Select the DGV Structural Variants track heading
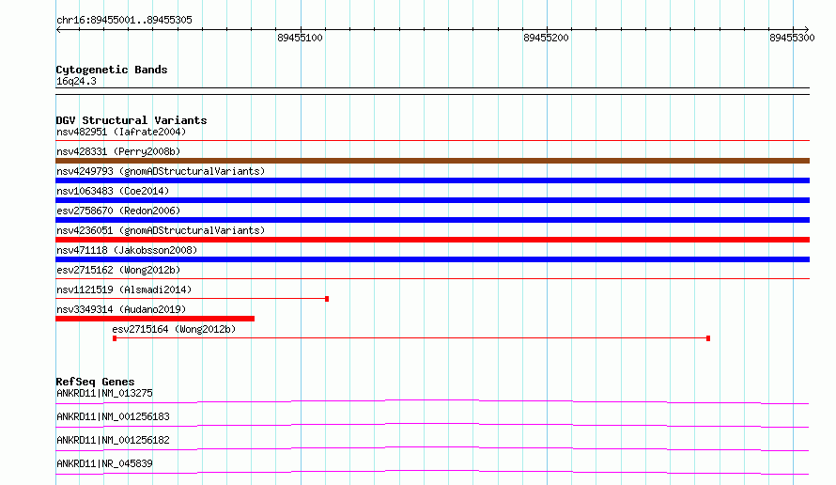This screenshot has width=836, height=485. (132, 120)
